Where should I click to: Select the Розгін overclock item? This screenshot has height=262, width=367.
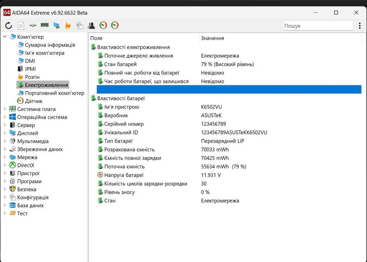[x=32, y=77]
